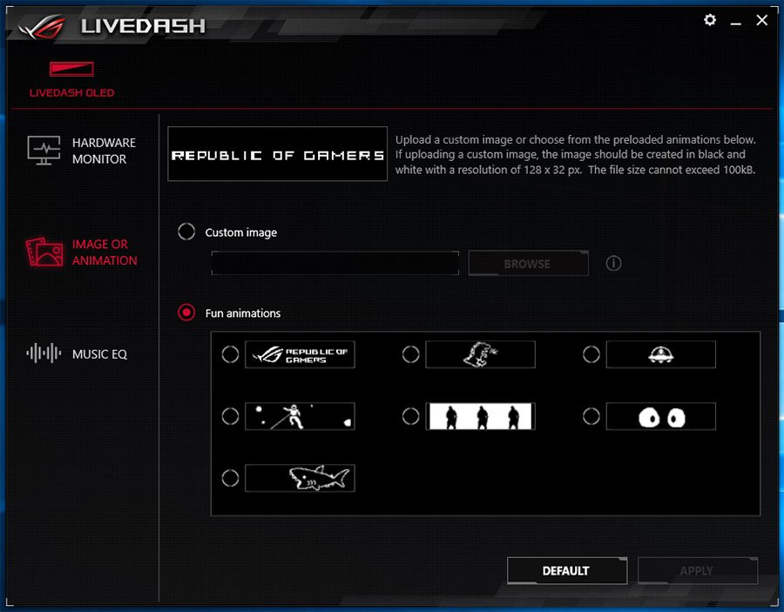
Task: Click the Music EQ waveform icon
Action: point(44,353)
